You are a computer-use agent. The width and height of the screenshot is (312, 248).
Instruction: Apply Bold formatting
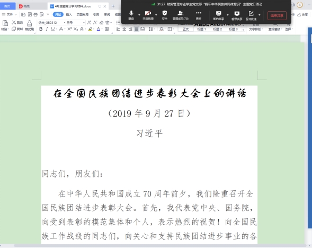41,29
